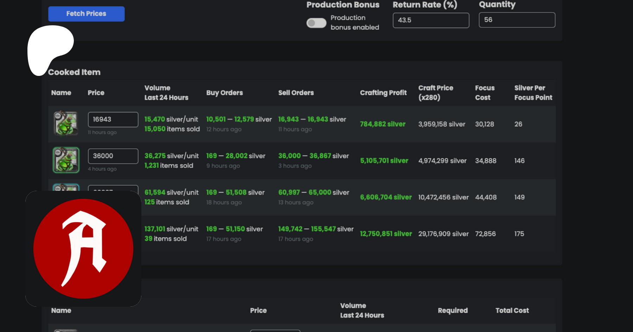Click the Sell Orders column header

click(296, 93)
